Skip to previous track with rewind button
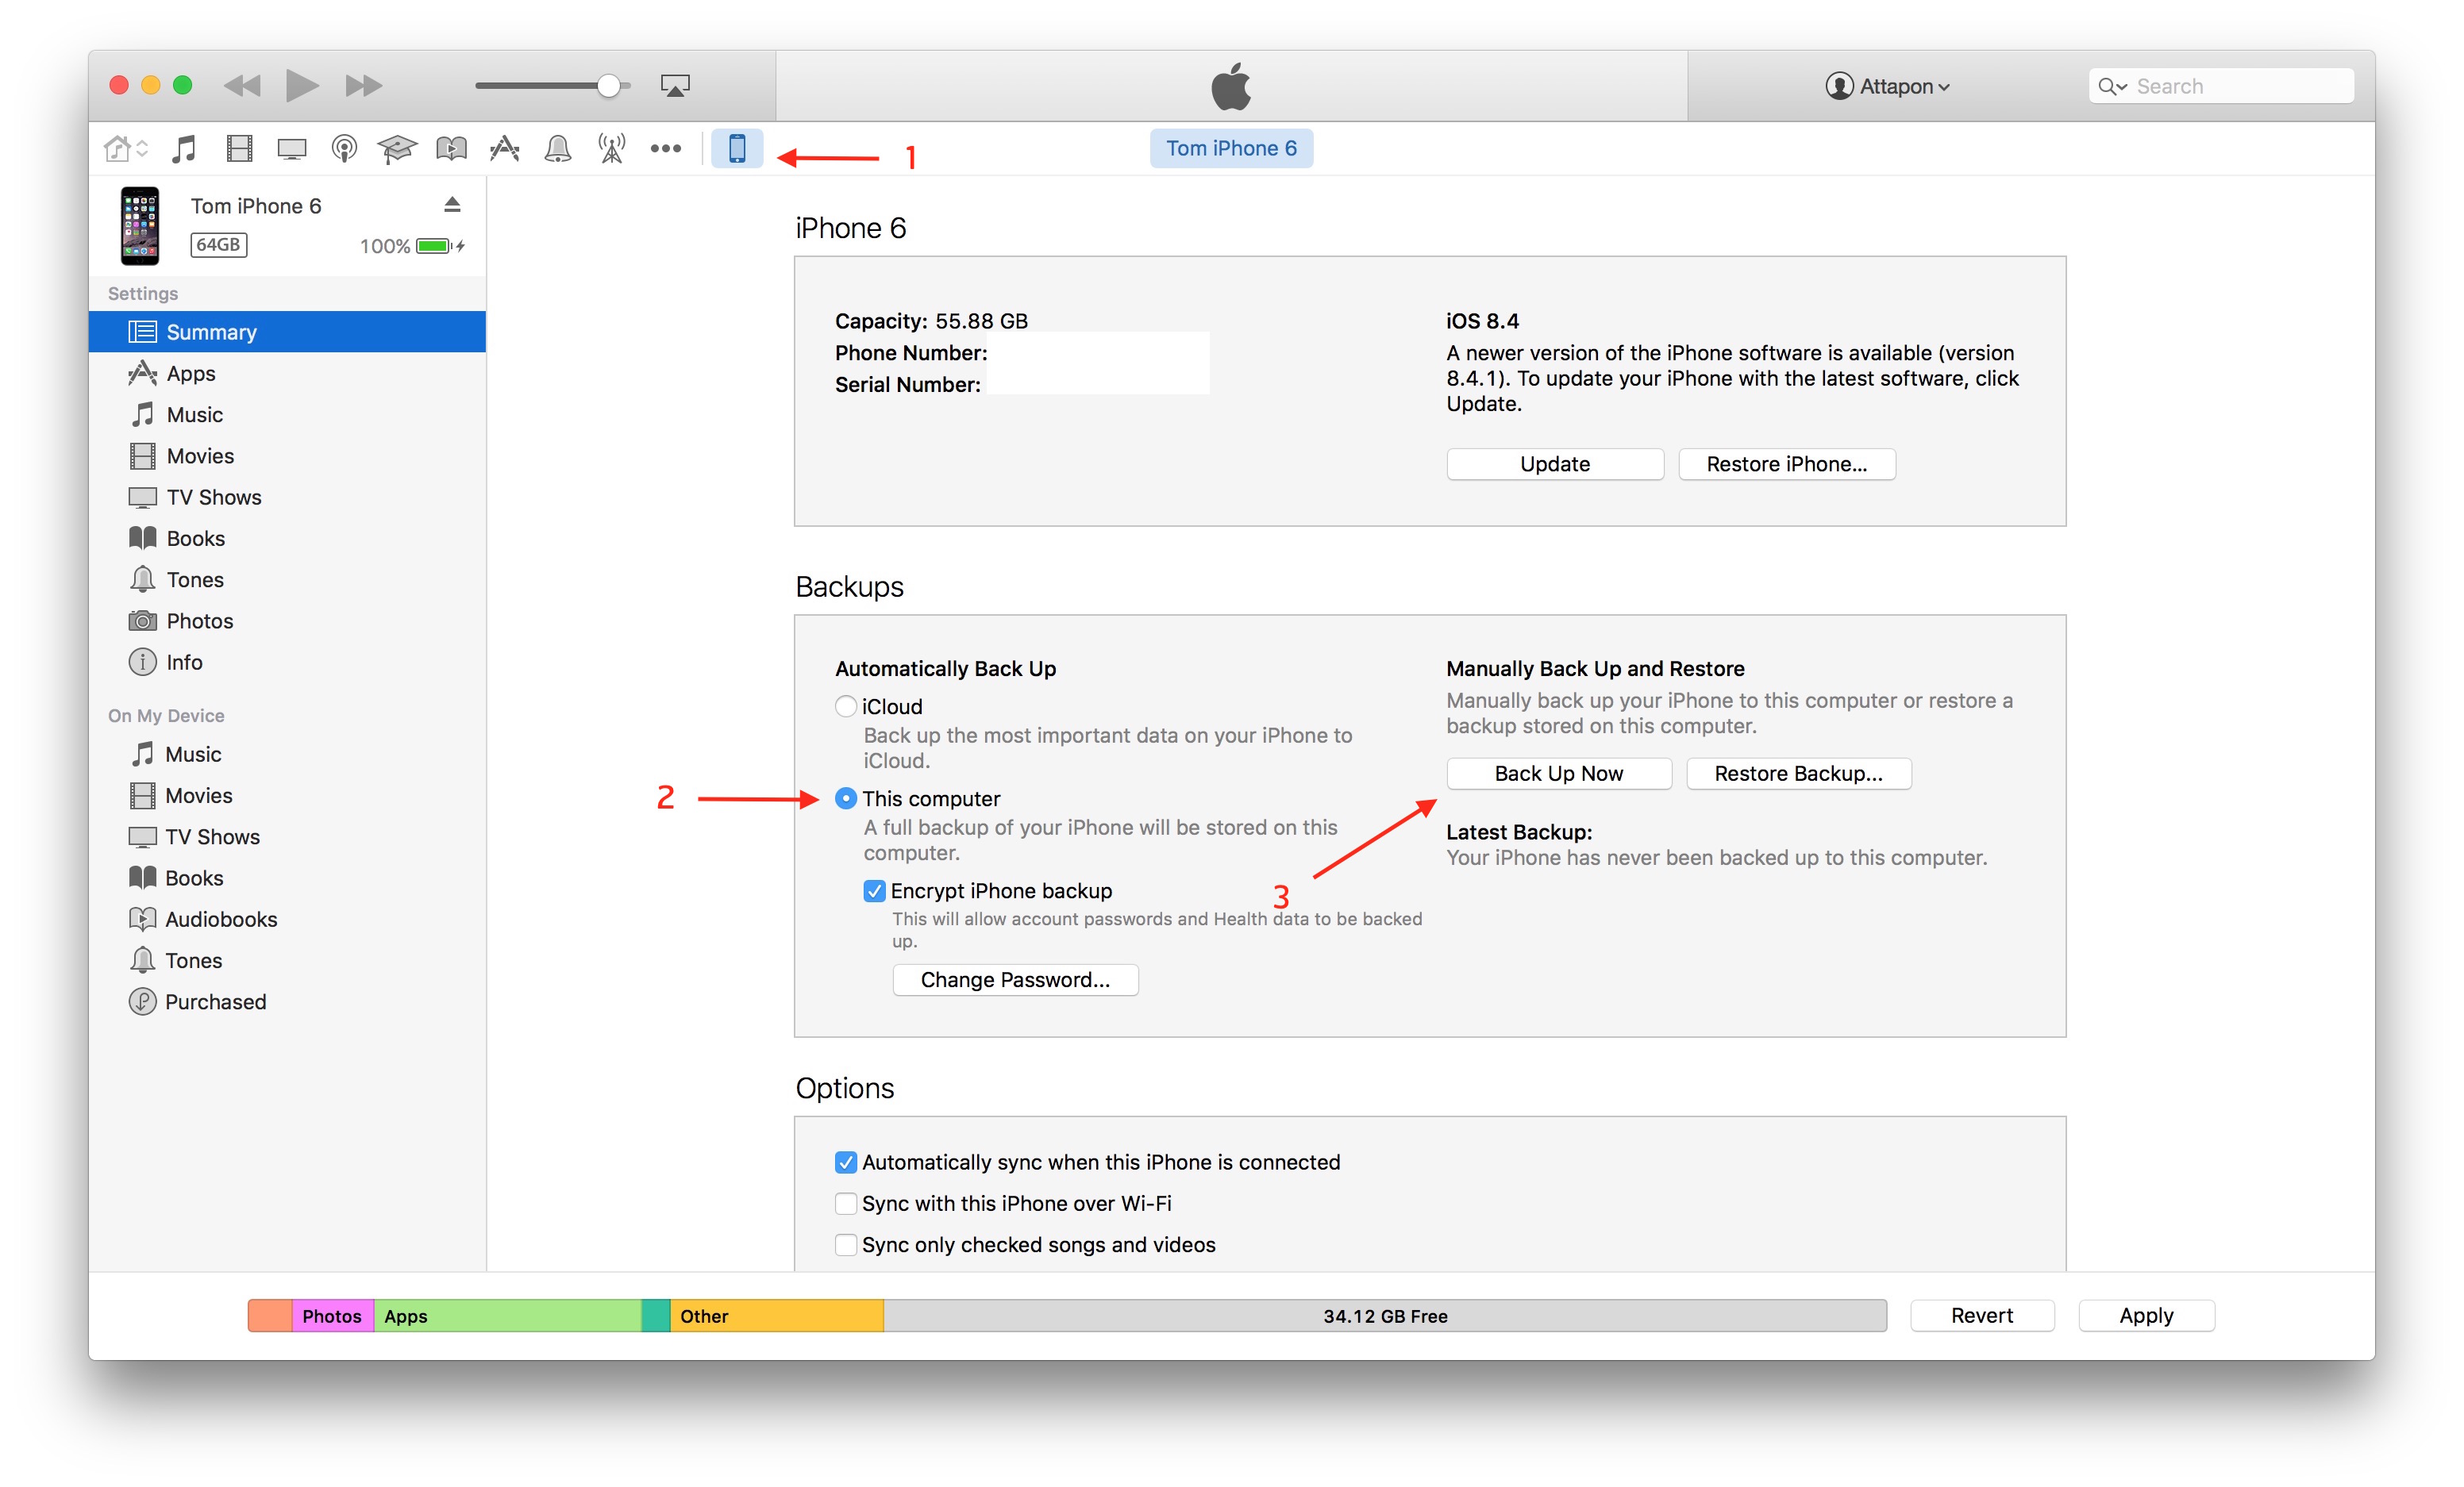The image size is (2464, 1487). (x=242, y=86)
